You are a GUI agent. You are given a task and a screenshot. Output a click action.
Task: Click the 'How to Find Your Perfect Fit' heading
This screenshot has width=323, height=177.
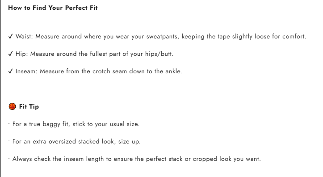pos(53,8)
